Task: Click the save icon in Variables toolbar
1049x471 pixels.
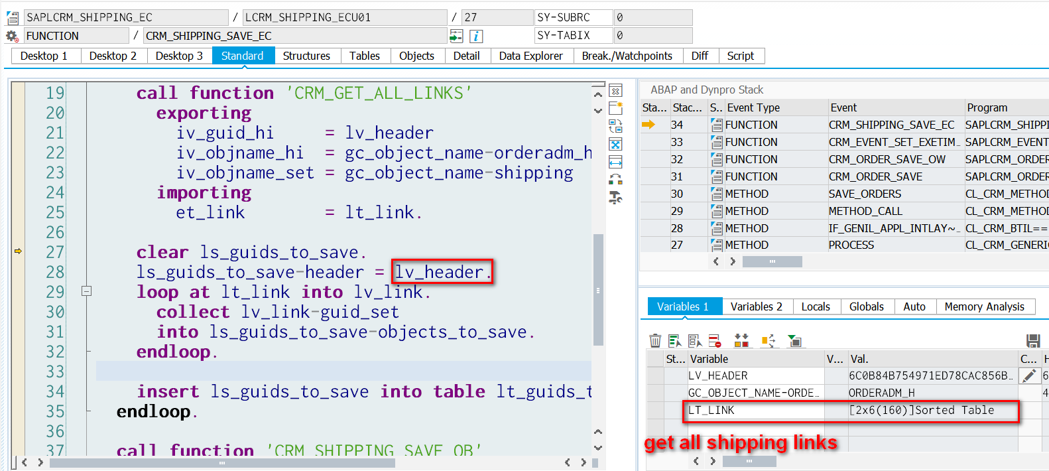Action: point(1033,340)
